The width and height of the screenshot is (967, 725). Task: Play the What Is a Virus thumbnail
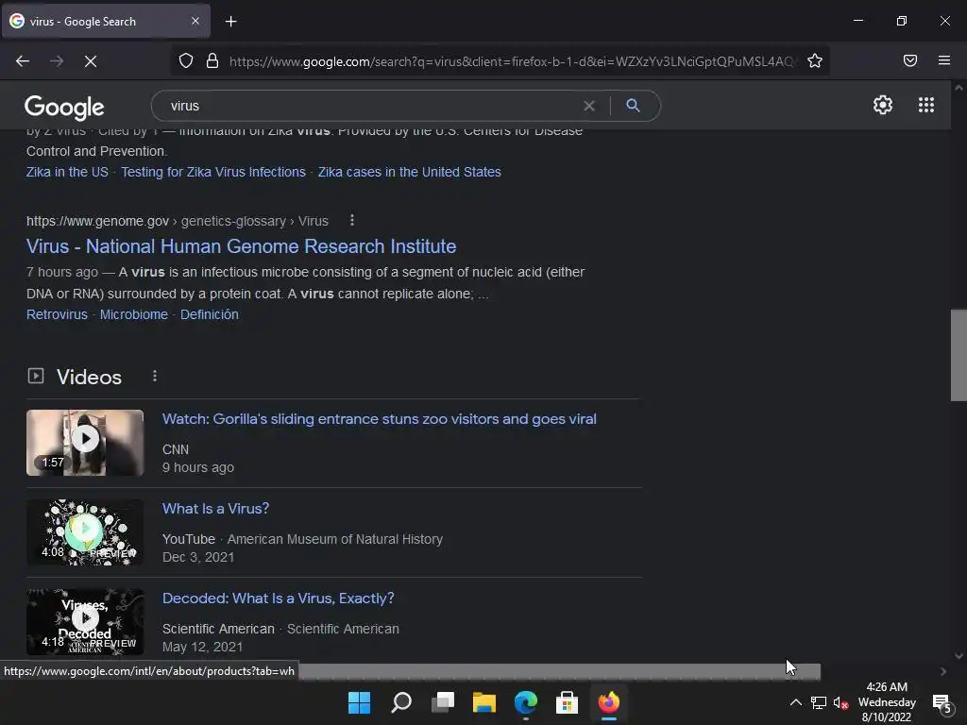(x=85, y=532)
